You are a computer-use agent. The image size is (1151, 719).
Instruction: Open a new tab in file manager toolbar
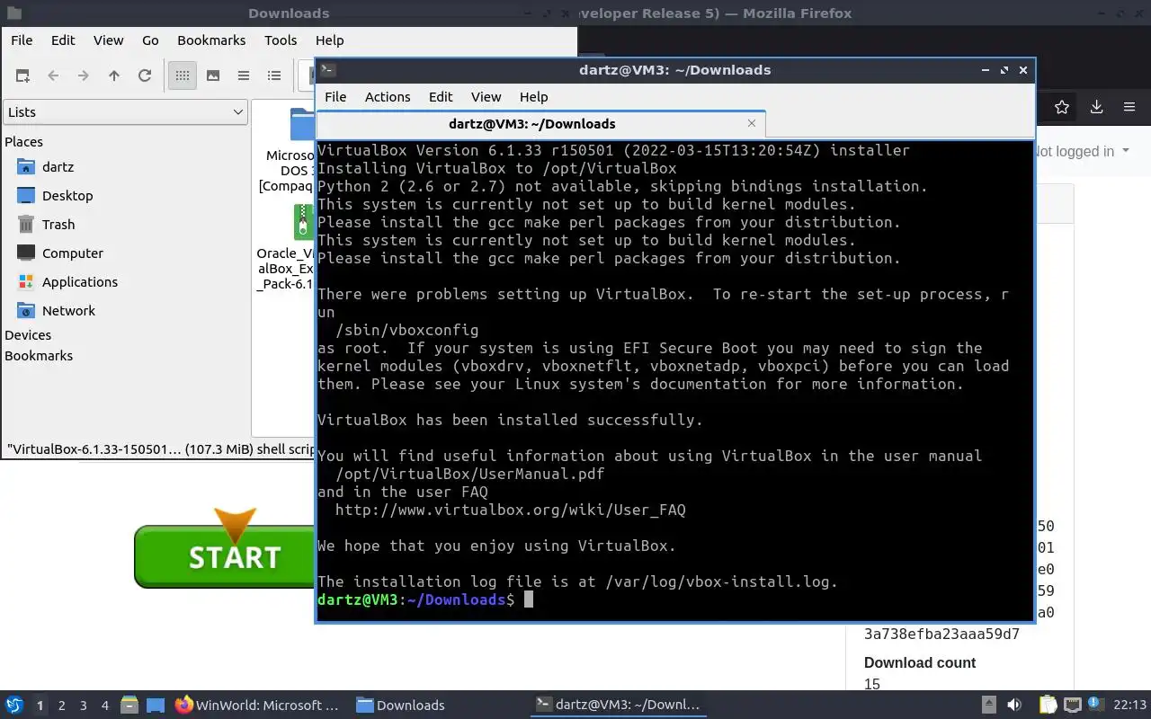click(x=22, y=75)
